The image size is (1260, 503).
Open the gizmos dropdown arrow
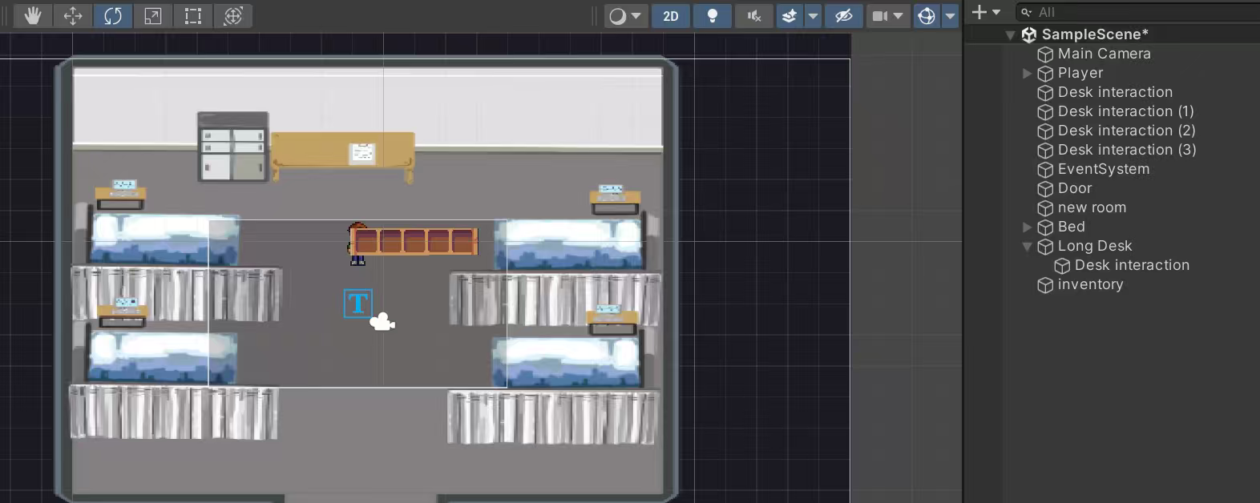point(951,16)
